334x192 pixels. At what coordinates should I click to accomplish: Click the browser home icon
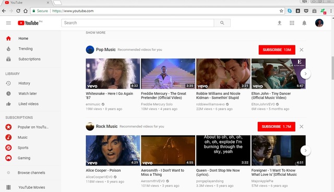pyautogui.click(x=26, y=11)
